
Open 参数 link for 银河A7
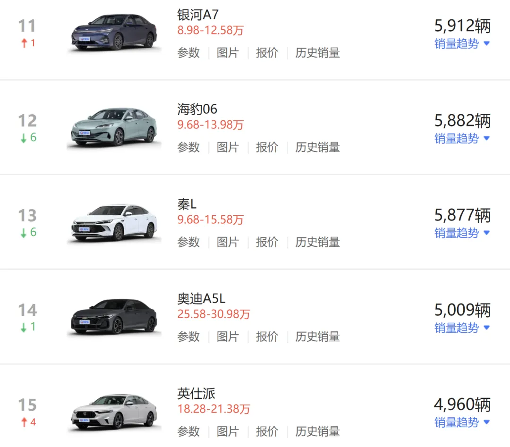[188, 53]
